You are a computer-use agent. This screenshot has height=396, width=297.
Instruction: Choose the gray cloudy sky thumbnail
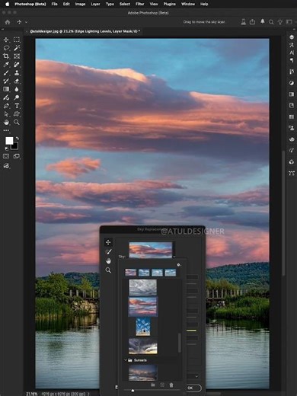coord(143,287)
